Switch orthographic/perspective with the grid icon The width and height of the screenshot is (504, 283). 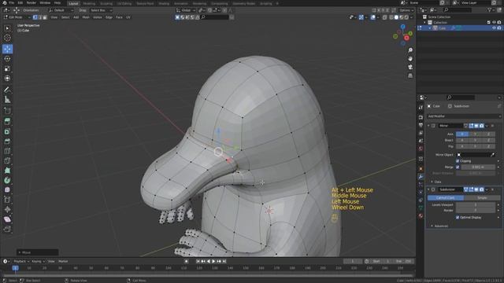tap(410, 75)
